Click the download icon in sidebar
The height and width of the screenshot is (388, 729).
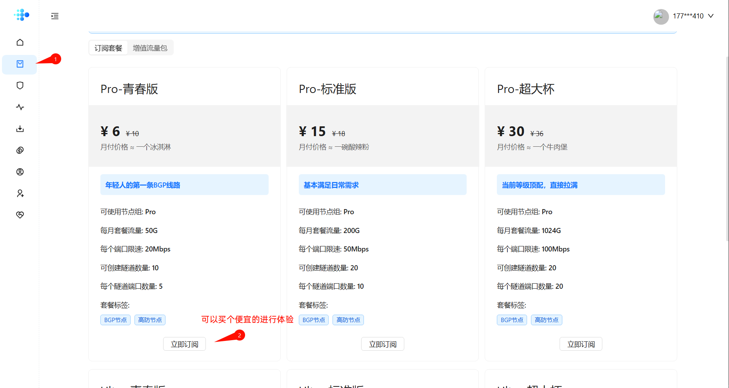point(20,129)
